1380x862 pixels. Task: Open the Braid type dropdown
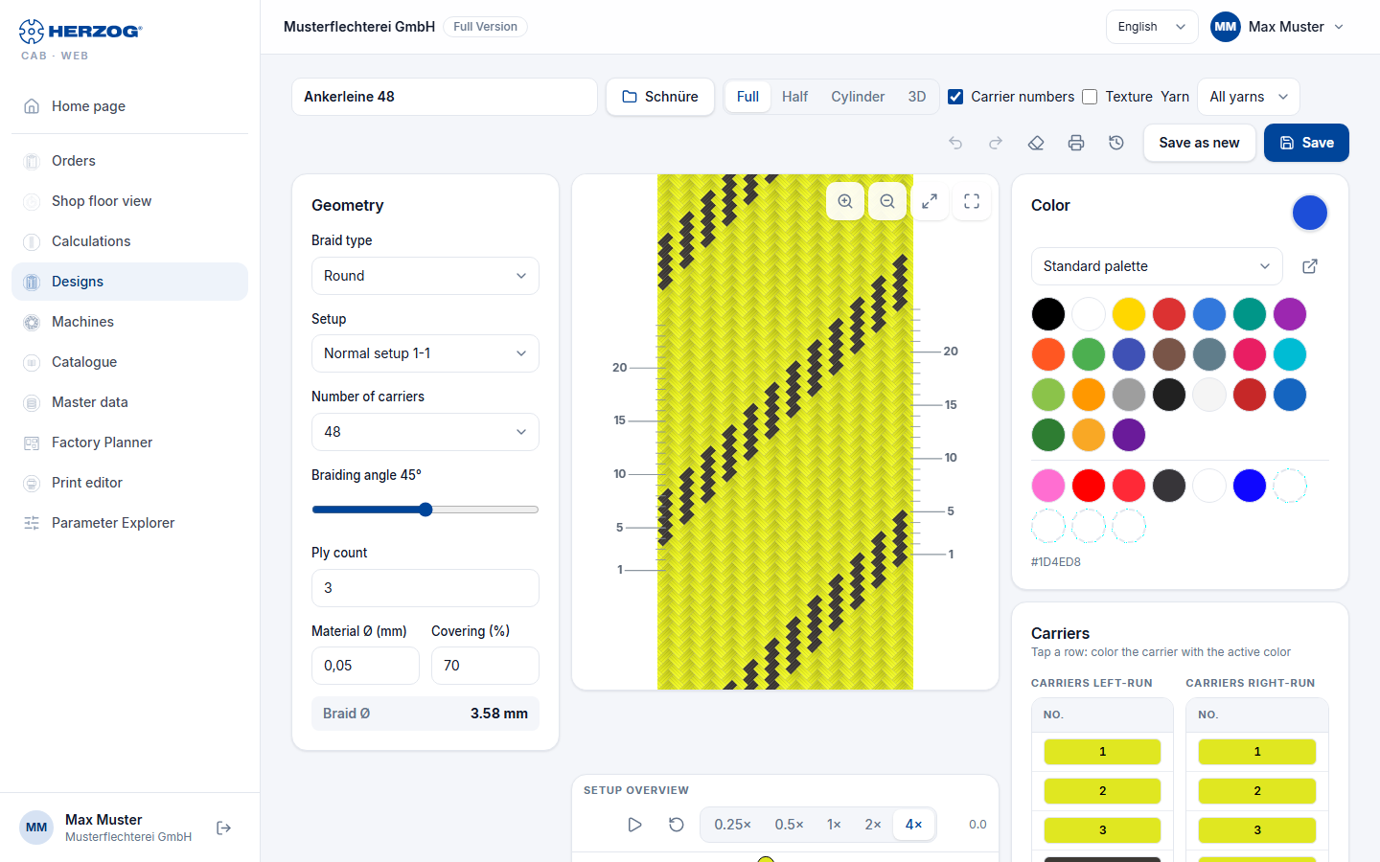pyautogui.click(x=425, y=276)
